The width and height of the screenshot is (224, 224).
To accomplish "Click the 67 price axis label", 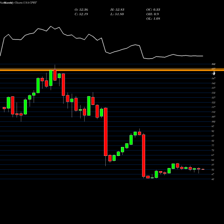I will [213, 155].
